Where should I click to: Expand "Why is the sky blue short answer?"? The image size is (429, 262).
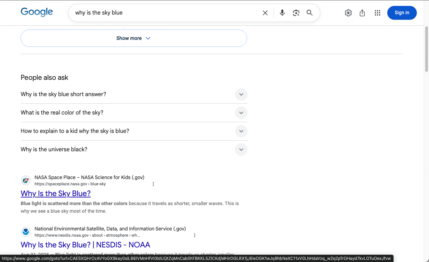[134, 94]
